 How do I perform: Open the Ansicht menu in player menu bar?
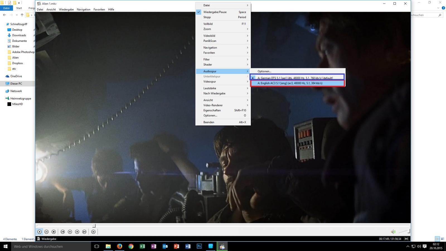(x=51, y=9)
